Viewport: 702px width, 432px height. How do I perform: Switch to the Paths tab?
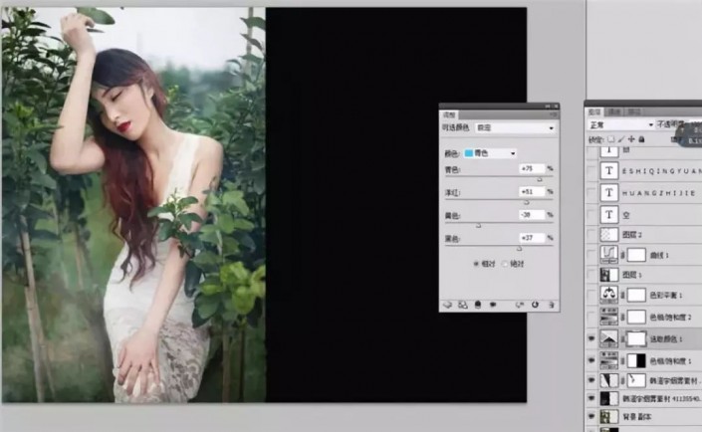click(x=633, y=111)
